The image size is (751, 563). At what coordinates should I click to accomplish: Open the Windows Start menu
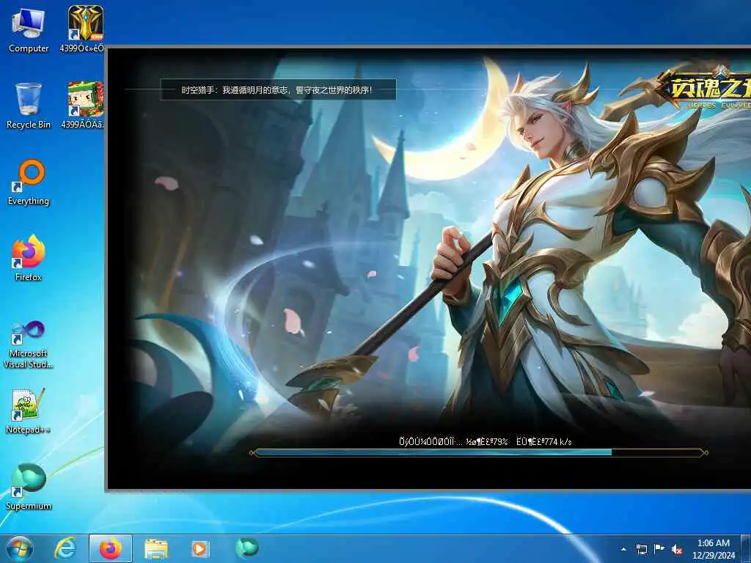(x=19, y=548)
